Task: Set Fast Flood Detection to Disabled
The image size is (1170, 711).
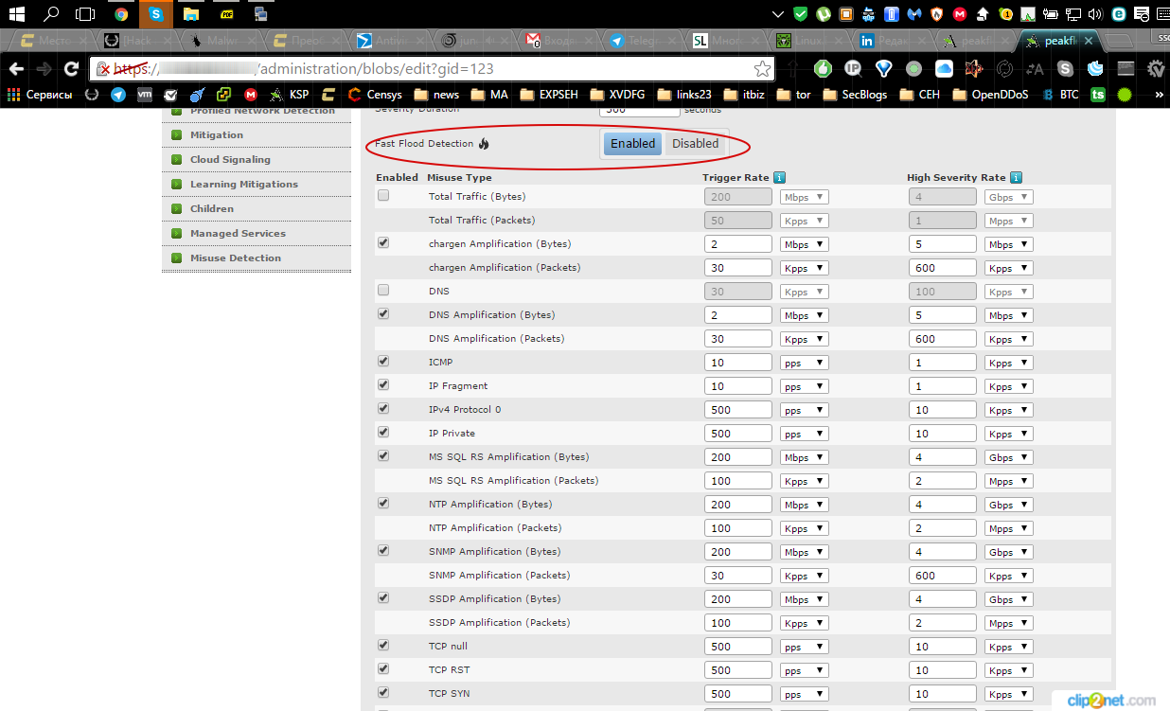Action: coord(696,144)
